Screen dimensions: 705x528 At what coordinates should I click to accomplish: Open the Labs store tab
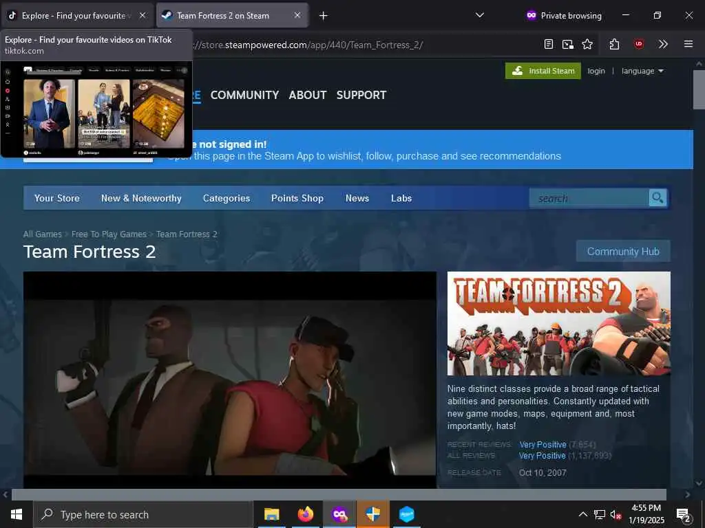click(401, 198)
